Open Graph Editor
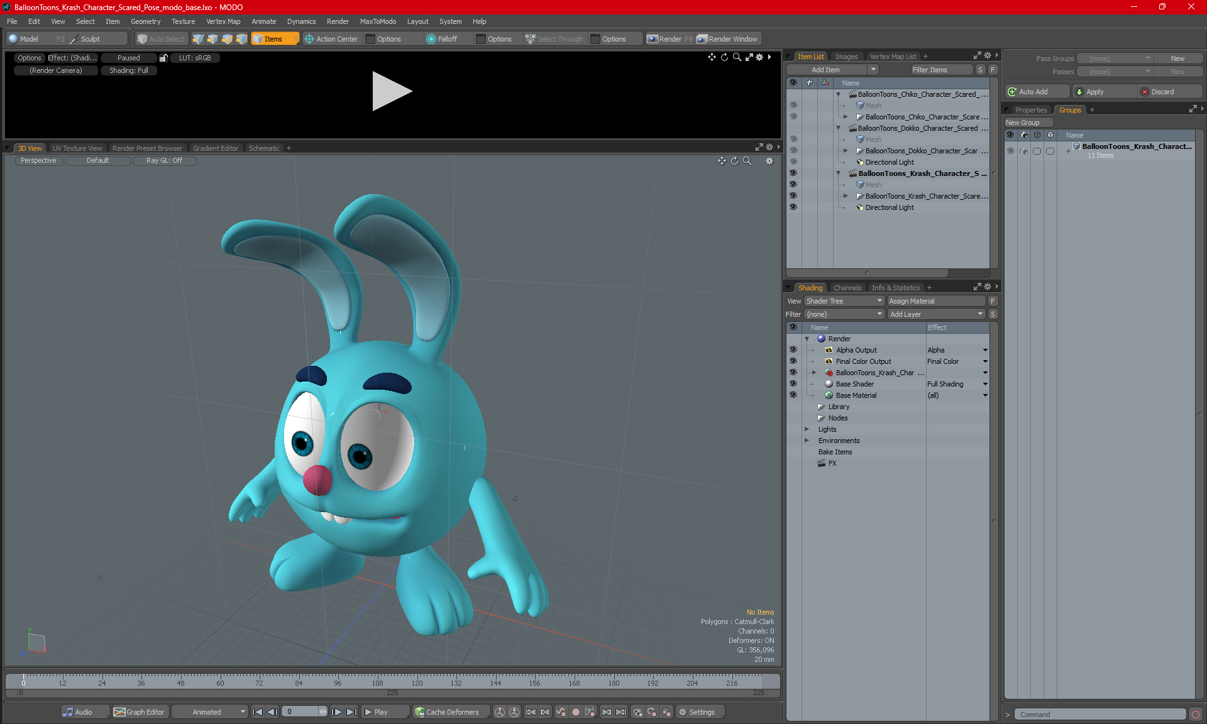The image size is (1207, 724). tap(140, 712)
